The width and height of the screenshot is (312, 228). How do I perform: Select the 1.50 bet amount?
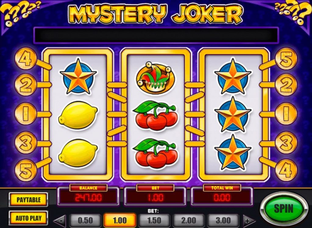(154, 220)
